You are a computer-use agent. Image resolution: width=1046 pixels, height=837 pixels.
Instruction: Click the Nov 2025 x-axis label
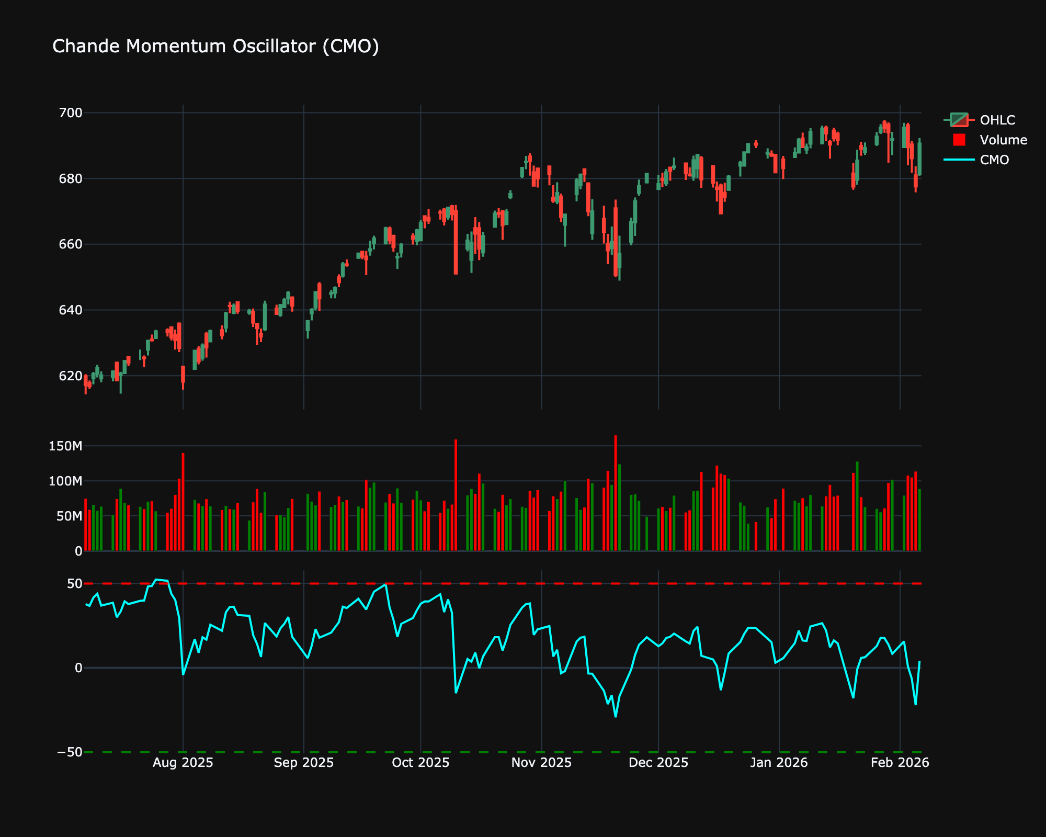541,763
